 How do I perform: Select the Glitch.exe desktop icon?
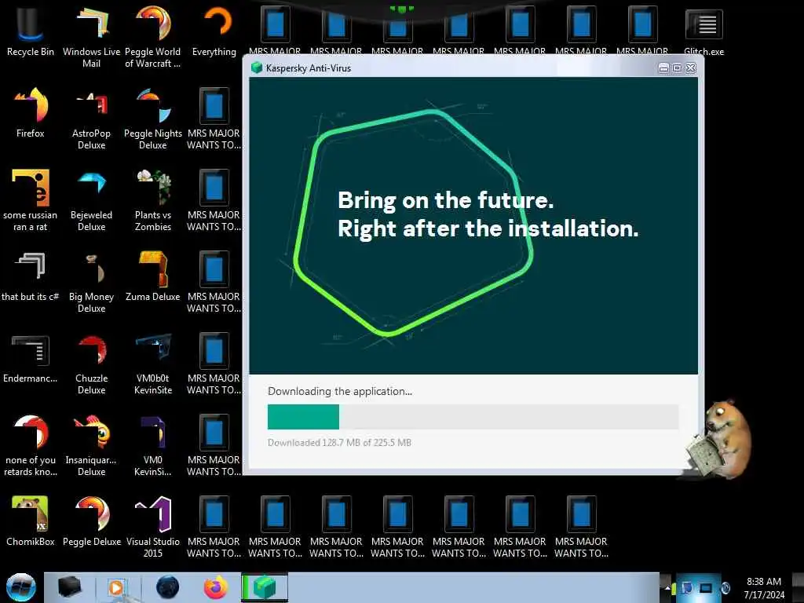[x=704, y=31]
